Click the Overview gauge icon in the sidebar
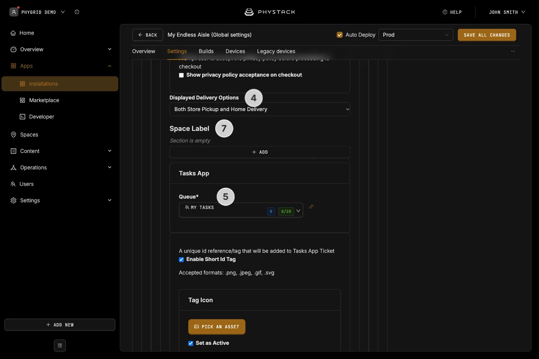539x359 pixels. (13, 49)
